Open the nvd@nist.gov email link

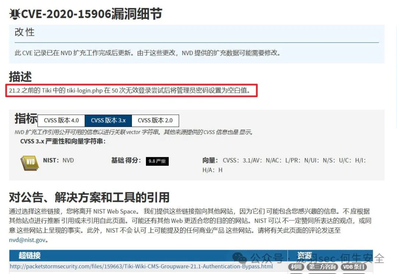pos(27,240)
